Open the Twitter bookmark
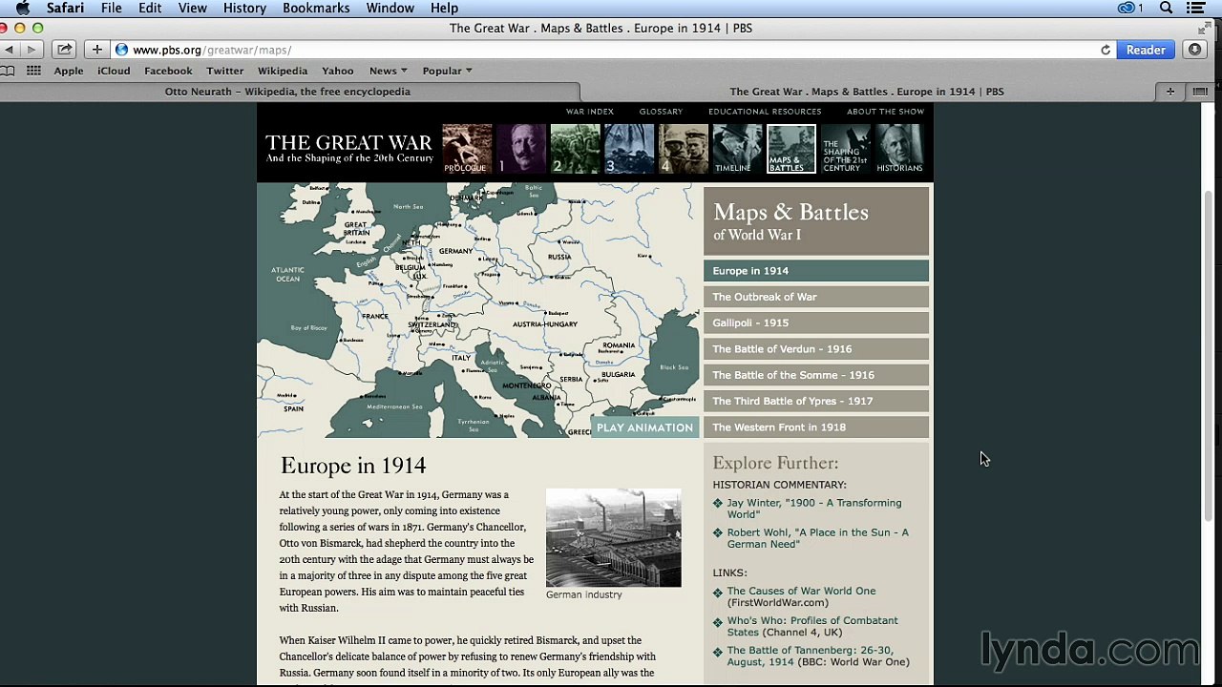 point(225,71)
